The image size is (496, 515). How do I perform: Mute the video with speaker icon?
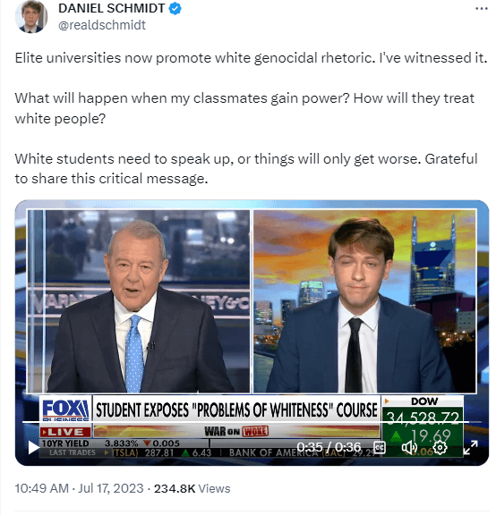[x=409, y=447]
